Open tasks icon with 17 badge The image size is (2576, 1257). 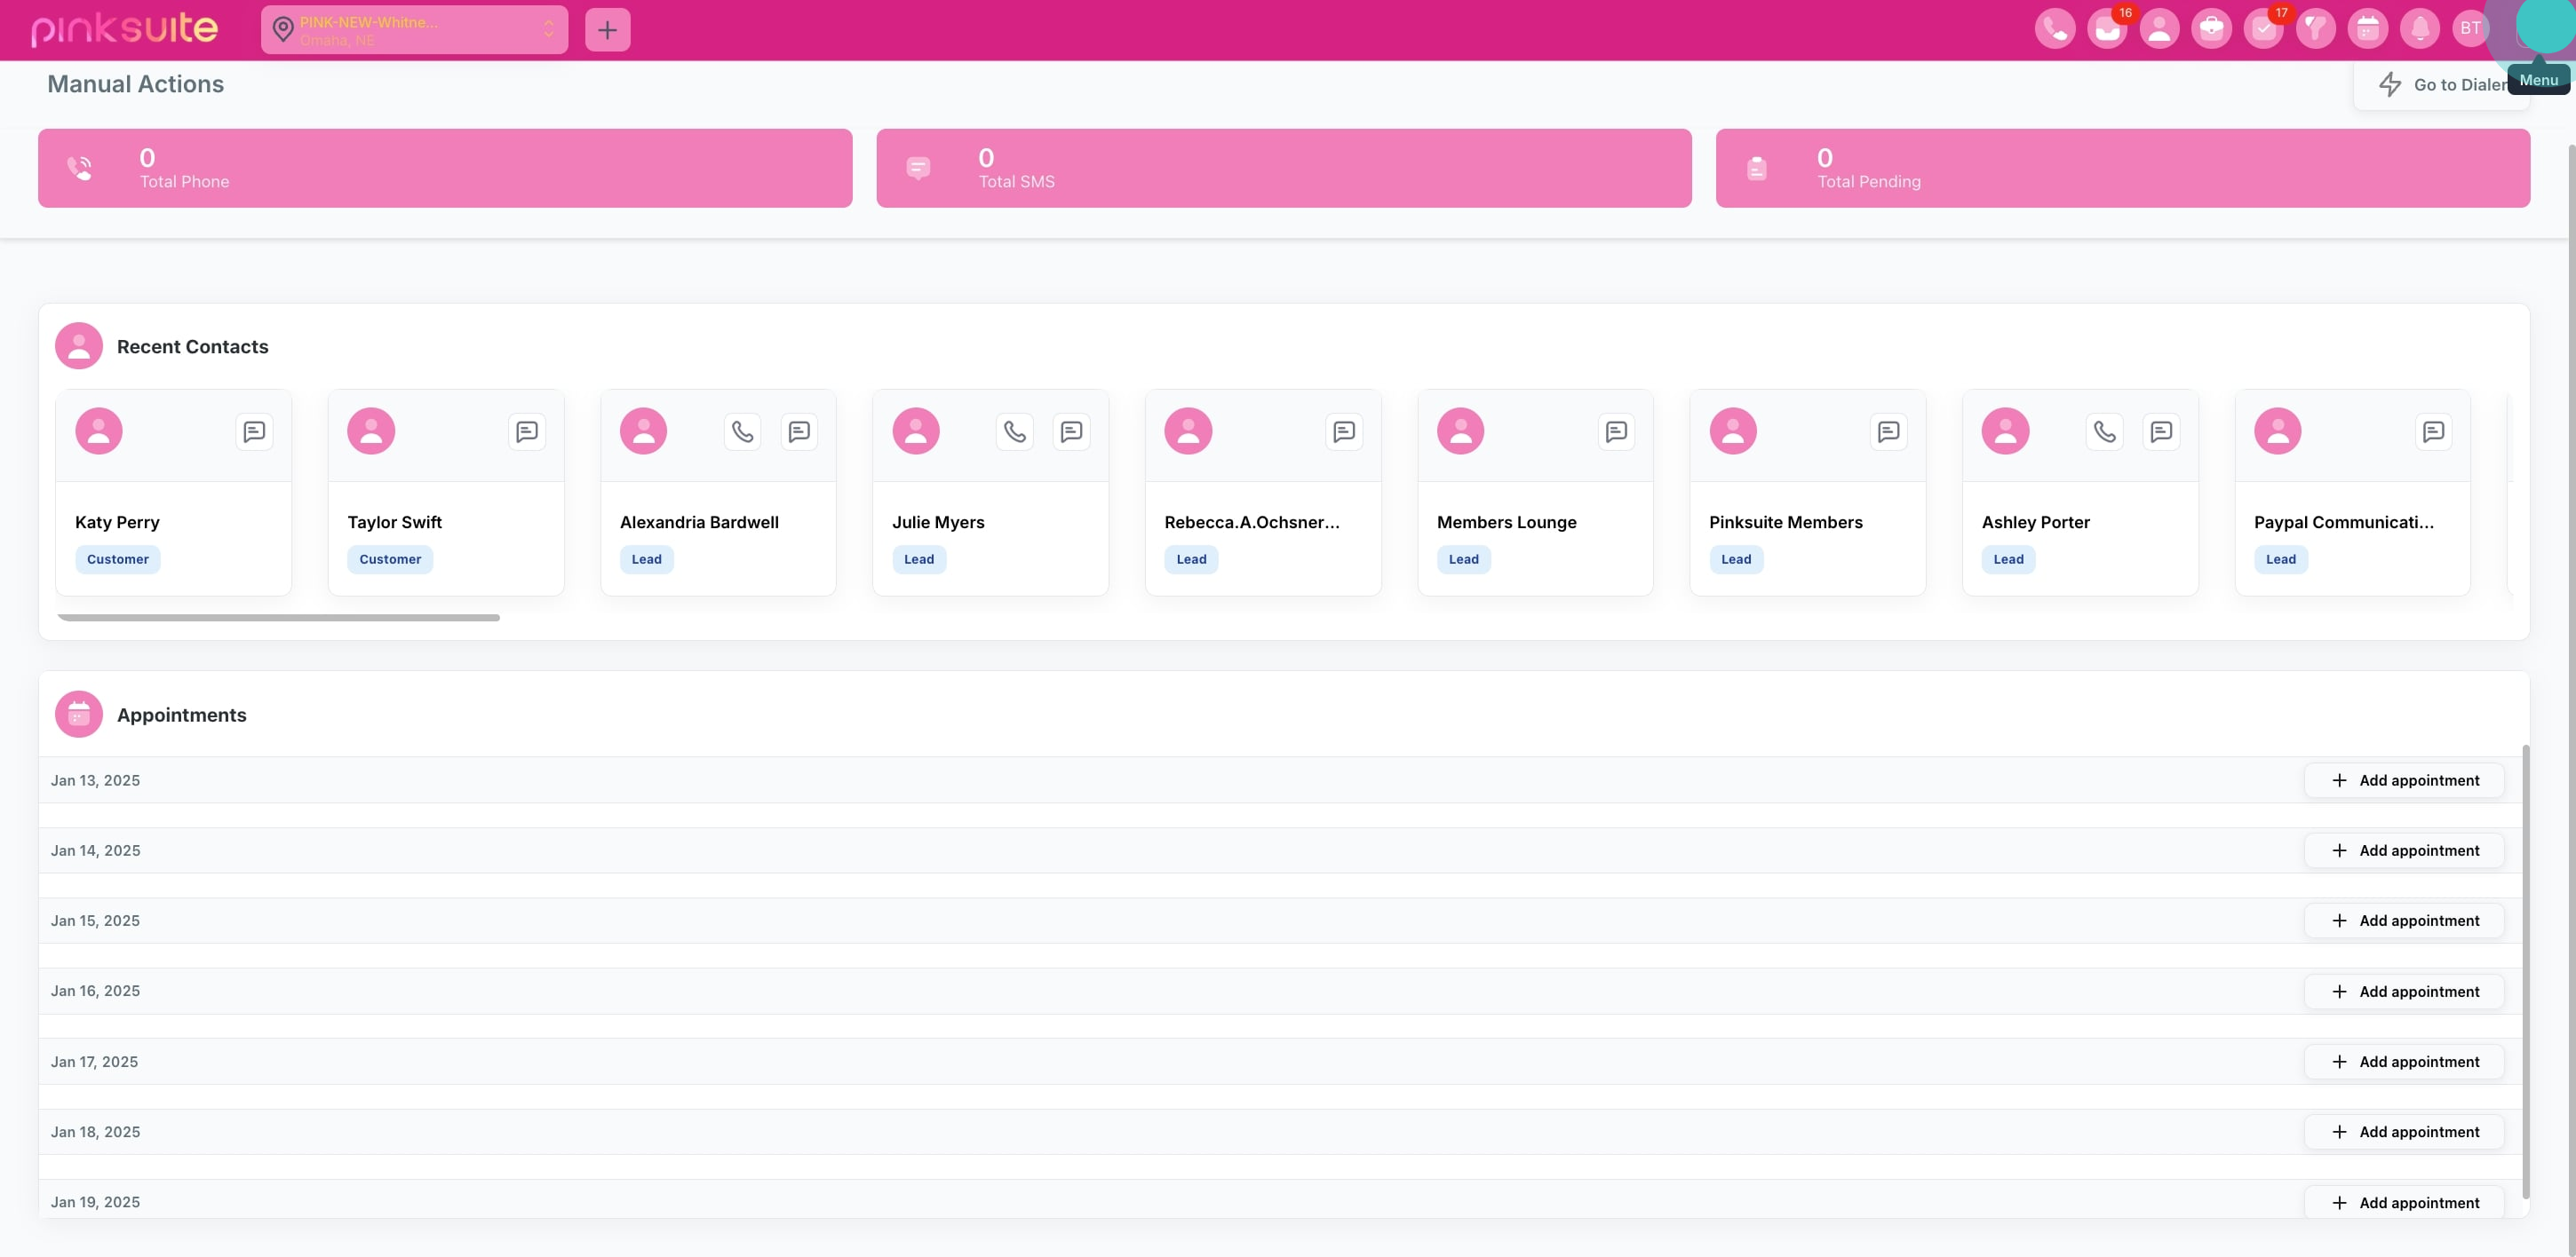click(2263, 29)
